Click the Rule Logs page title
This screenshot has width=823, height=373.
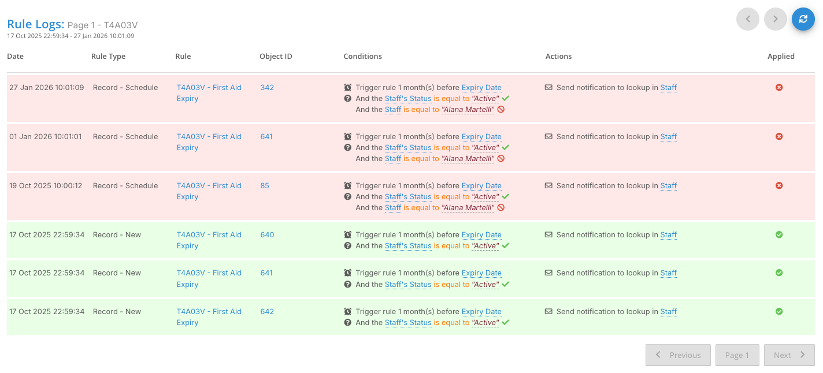tap(35, 24)
